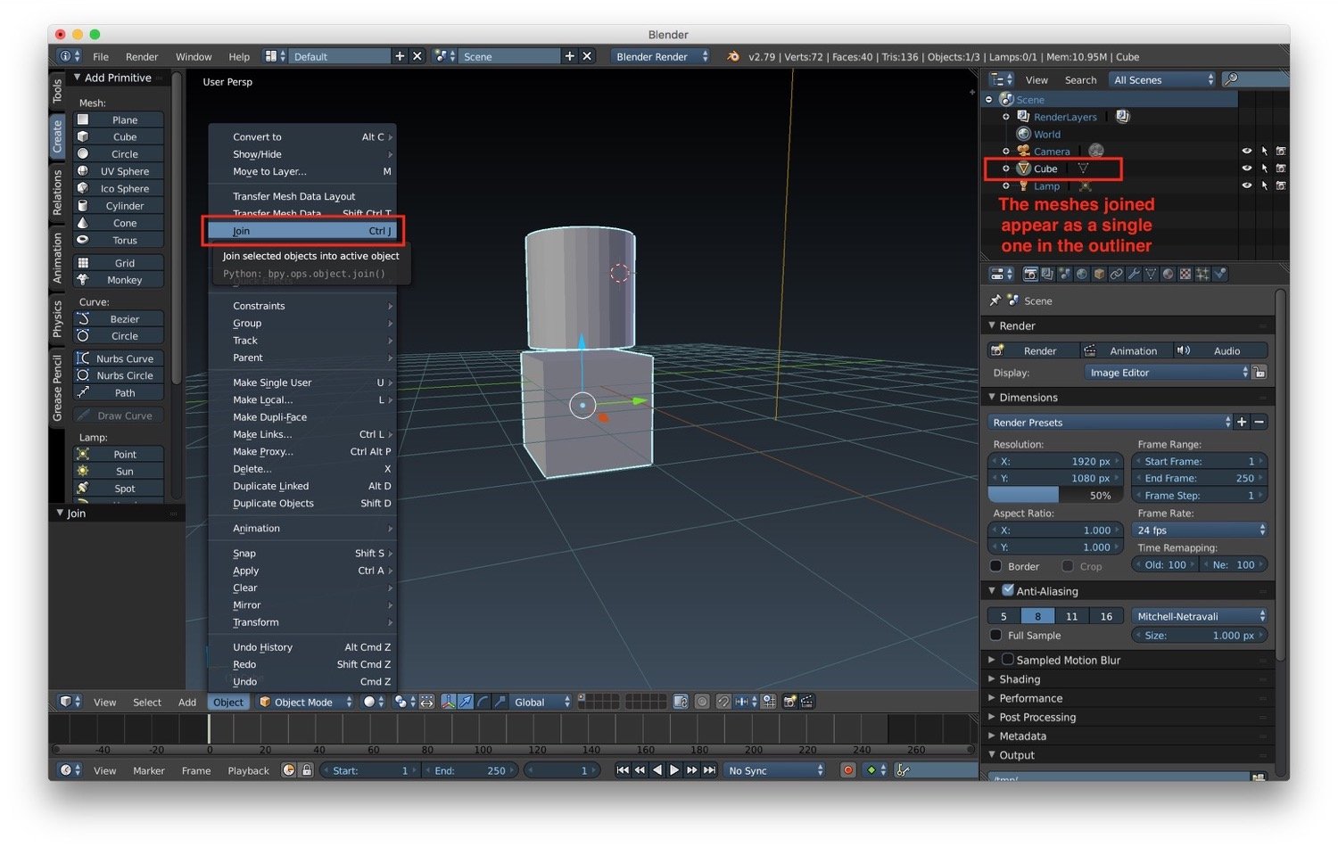This screenshot has width=1338, height=847.
Task: Click the translate manipulator arrow icon
Action: [x=466, y=702]
